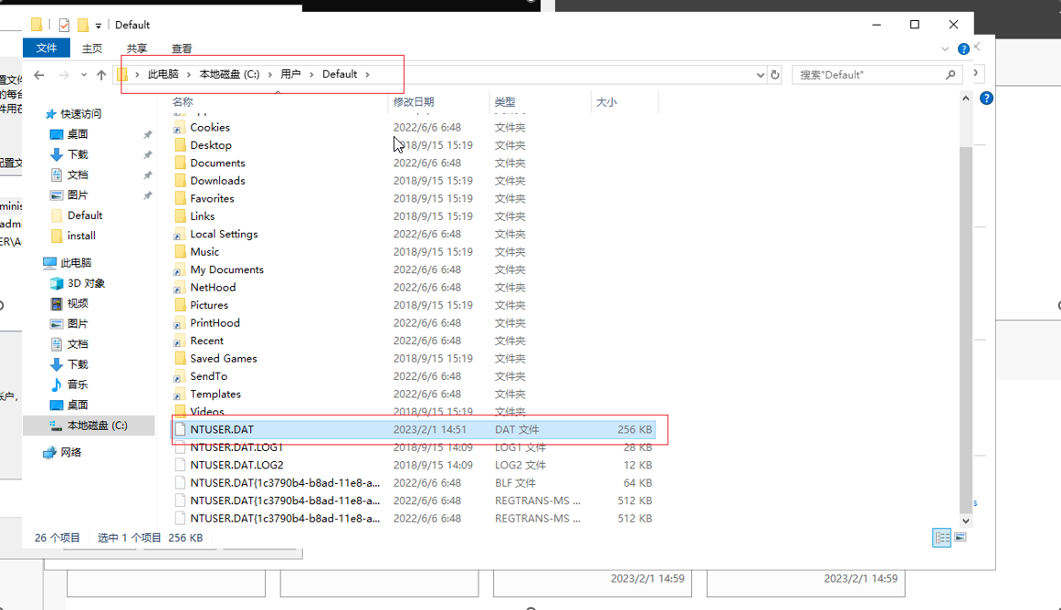
Task: Select 网络 in navigation pane
Action: click(x=70, y=452)
